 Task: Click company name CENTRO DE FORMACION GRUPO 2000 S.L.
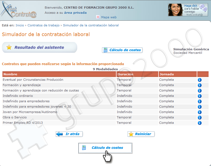pos(99,8)
